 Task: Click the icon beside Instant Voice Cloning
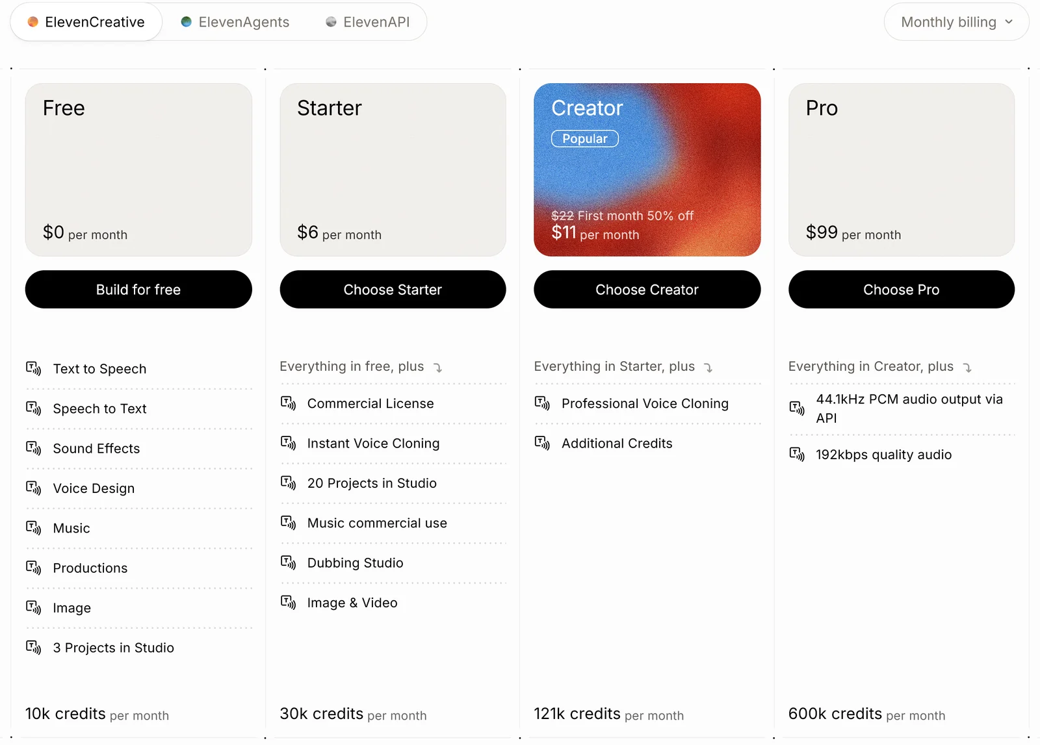tap(288, 443)
